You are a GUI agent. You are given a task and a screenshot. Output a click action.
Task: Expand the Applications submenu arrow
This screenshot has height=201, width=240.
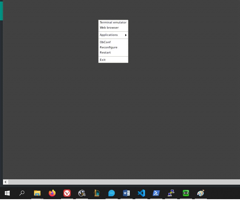[x=126, y=35]
